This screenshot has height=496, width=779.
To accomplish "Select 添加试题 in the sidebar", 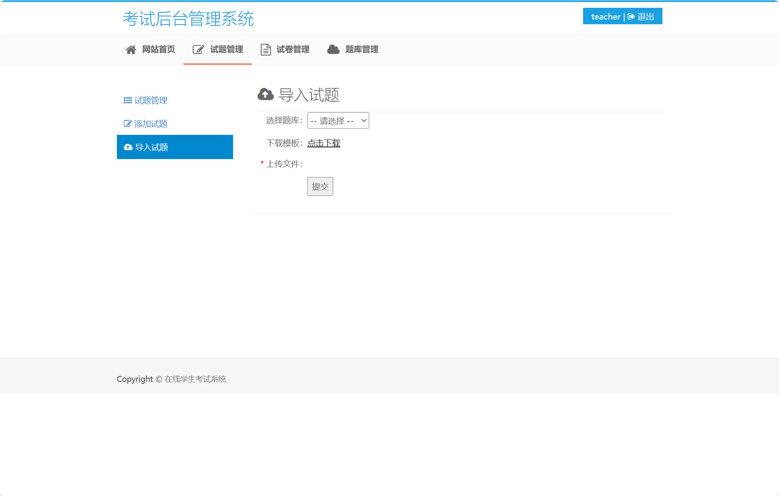I will [151, 124].
